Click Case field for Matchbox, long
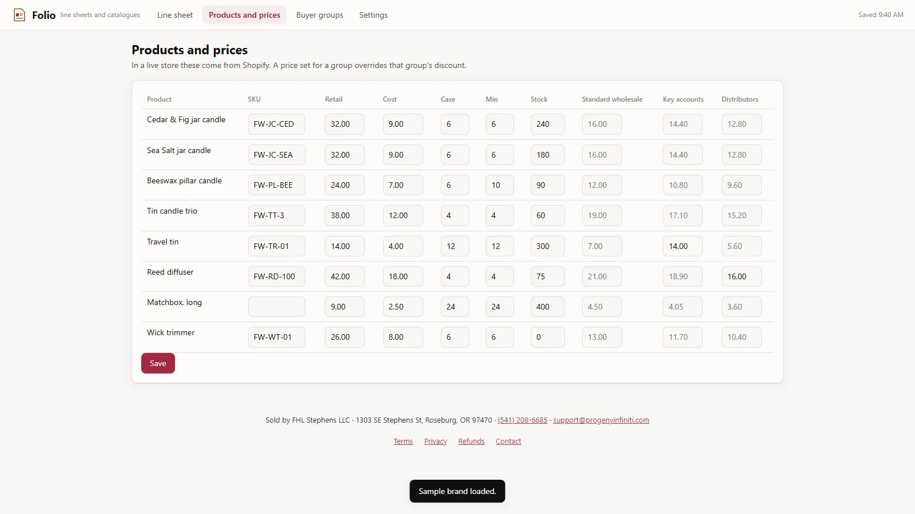Image resolution: width=915 pixels, height=514 pixels. click(455, 307)
